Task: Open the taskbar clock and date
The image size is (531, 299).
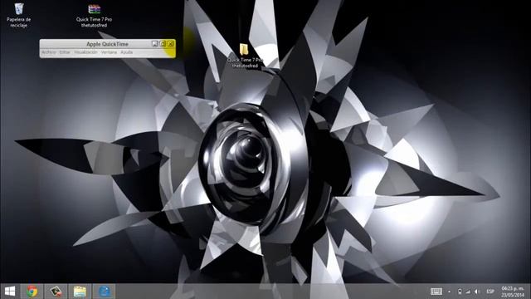Action: (x=513, y=292)
